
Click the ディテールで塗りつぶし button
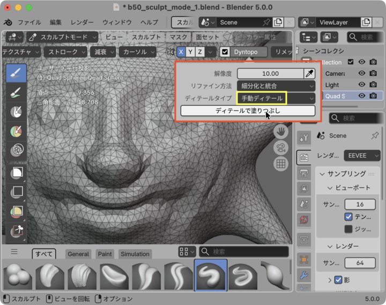pyautogui.click(x=248, y=111)
